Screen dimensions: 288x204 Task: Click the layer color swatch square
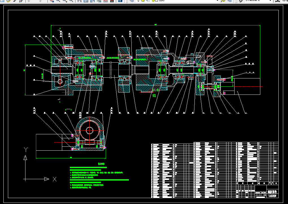pyautogui.click(x=157, y=1)
